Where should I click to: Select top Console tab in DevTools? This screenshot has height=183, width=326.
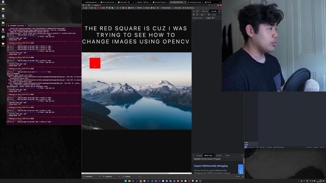[x=213, y=11]
